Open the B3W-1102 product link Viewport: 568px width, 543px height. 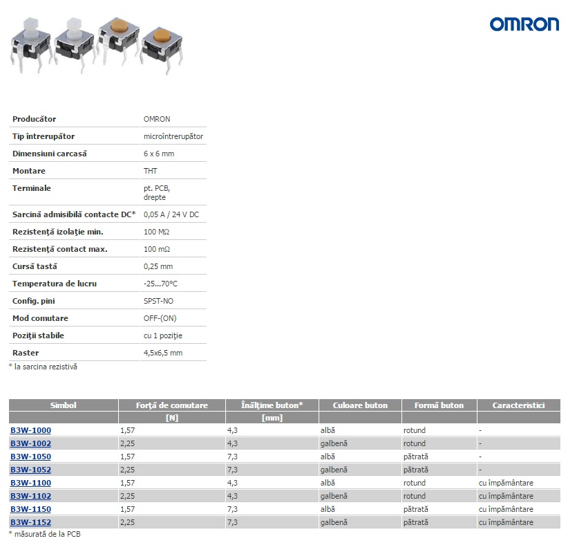coord(31,496)
